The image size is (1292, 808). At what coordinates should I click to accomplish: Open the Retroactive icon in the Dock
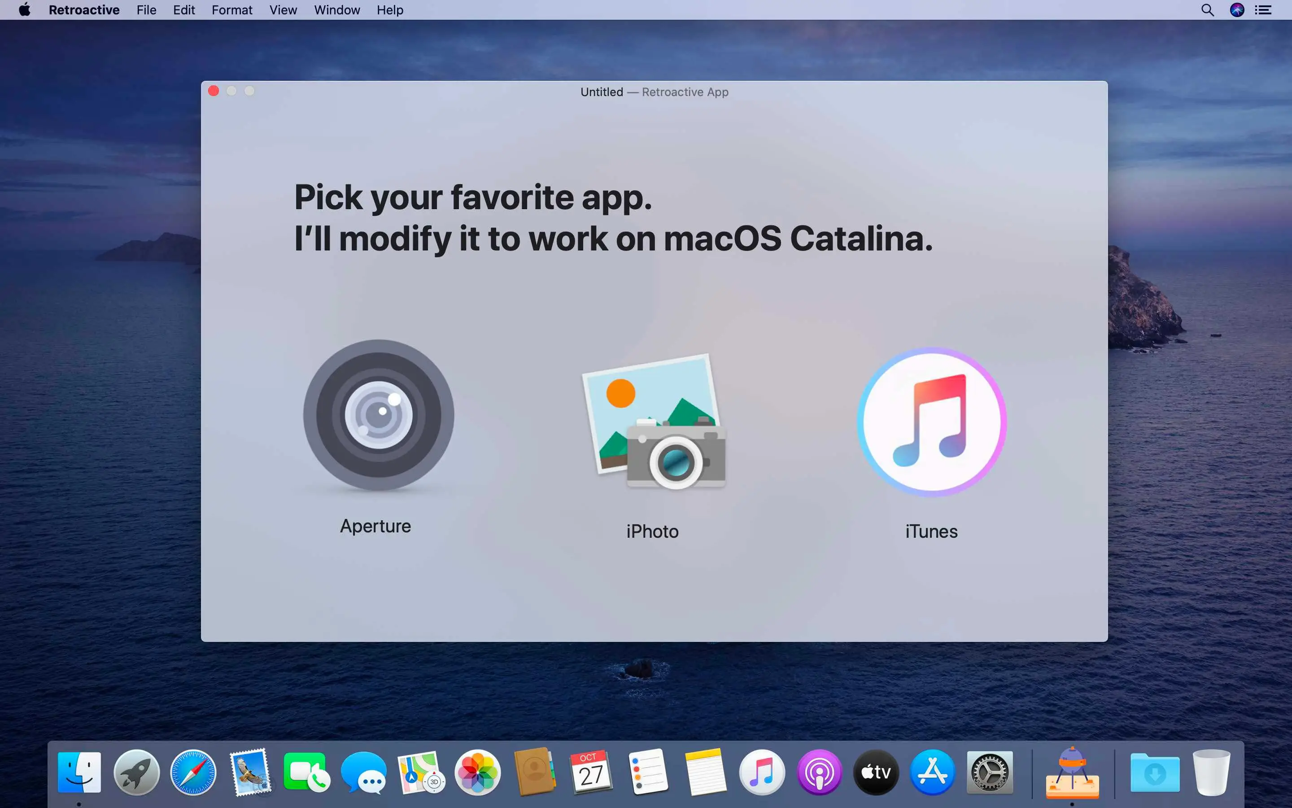pos(1072,772)
